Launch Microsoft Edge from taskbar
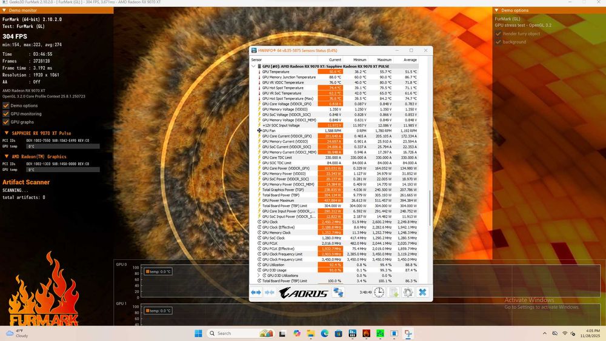Screen dimensions: 606x341 pyautogui.click(x=324, y=333)
